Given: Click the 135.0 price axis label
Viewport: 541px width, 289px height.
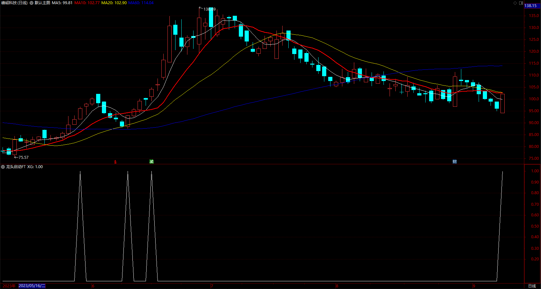Looking at the screenshot, I should pyautogui.click(x=534, y=16).
